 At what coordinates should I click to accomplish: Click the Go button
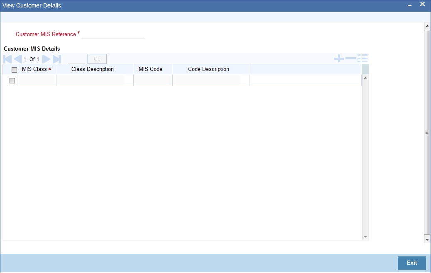[97, 59]
